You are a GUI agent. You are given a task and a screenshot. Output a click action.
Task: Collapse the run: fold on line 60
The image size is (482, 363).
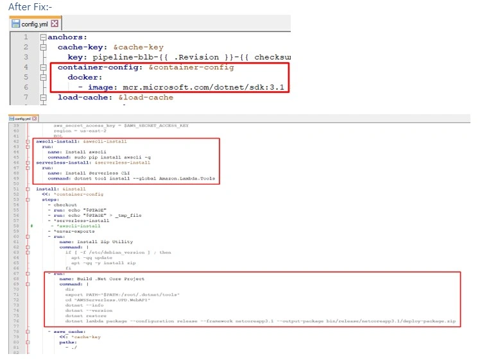[28, 237]
